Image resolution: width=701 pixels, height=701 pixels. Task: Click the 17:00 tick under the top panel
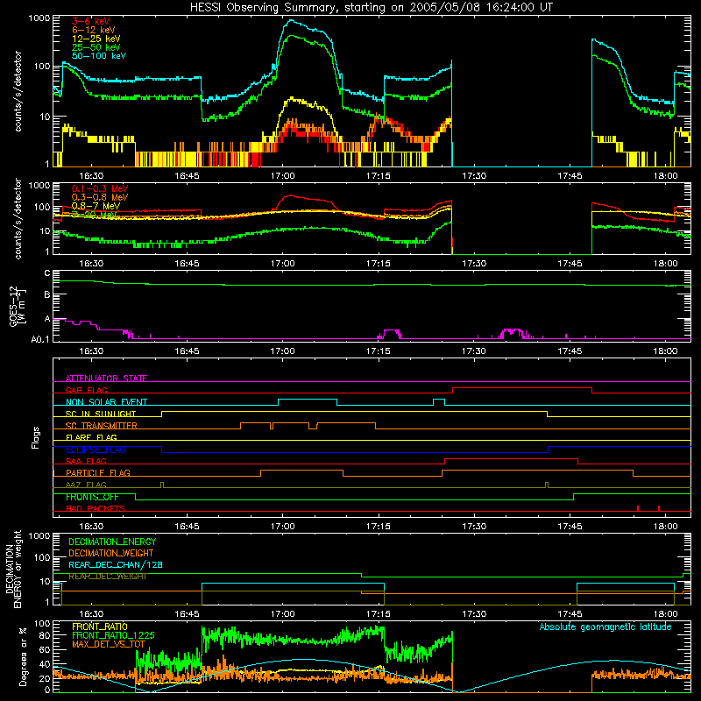pyautogui.click(x=282, y=176)
